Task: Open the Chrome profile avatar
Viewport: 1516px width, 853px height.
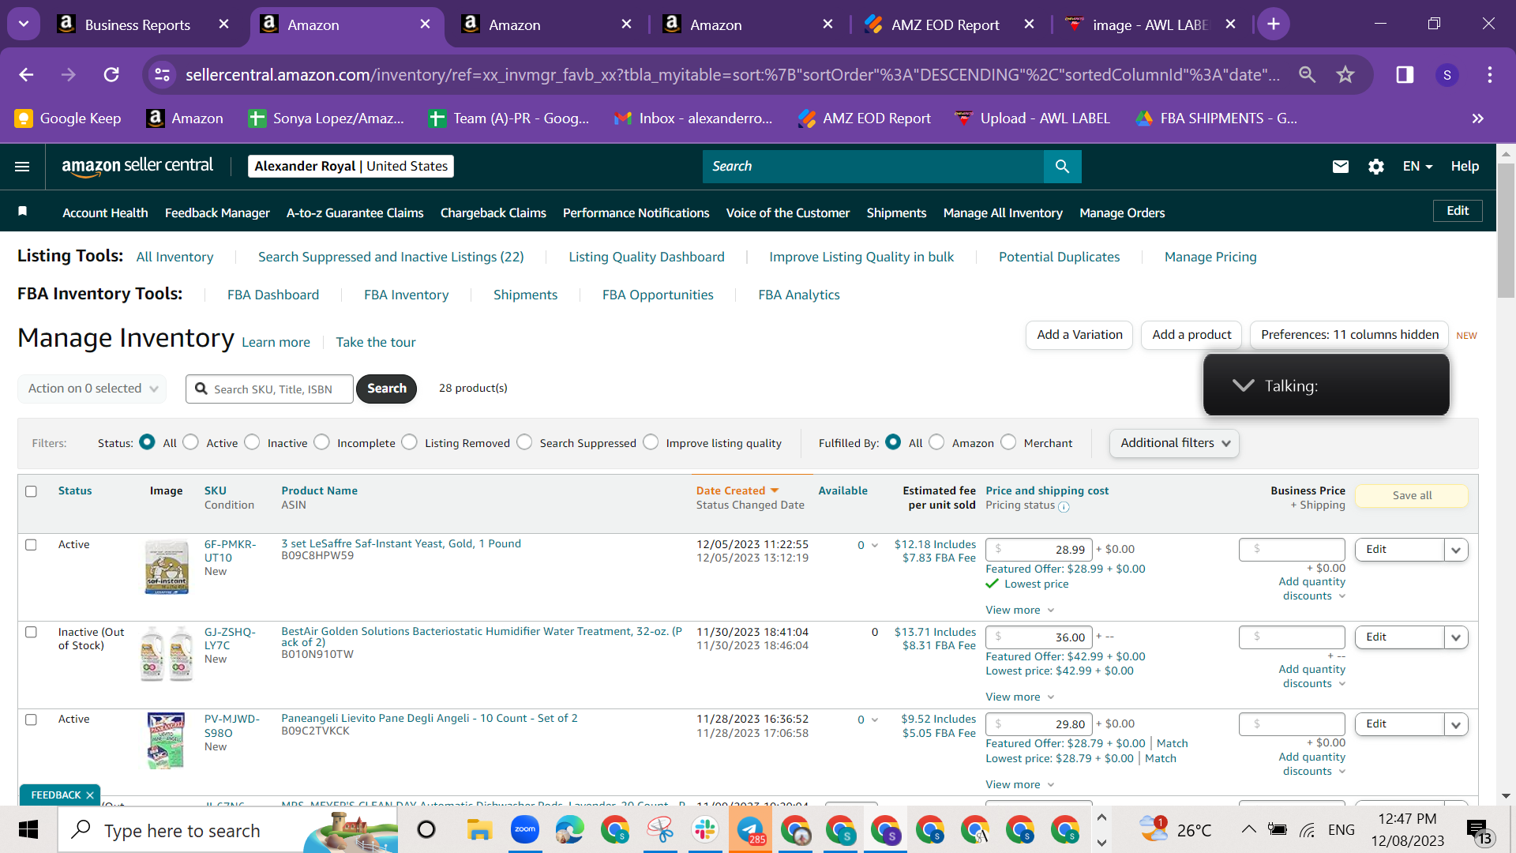Action: coord(1447,75)
